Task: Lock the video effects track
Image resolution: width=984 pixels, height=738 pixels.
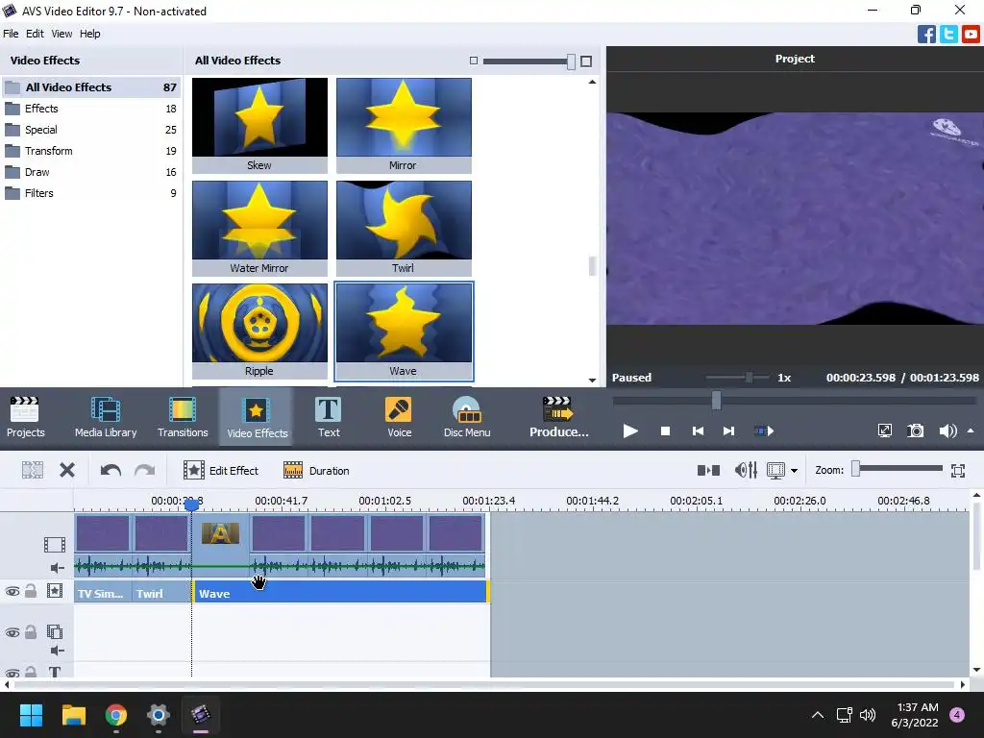Action: click(x=30, y=591)
